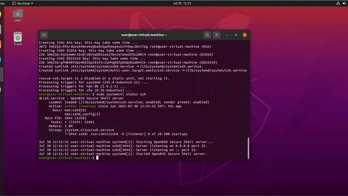Click 'Creating SSH2 ED25519 key' line
The width and height of the screenshot is (348, 196).
pos(92,59)
